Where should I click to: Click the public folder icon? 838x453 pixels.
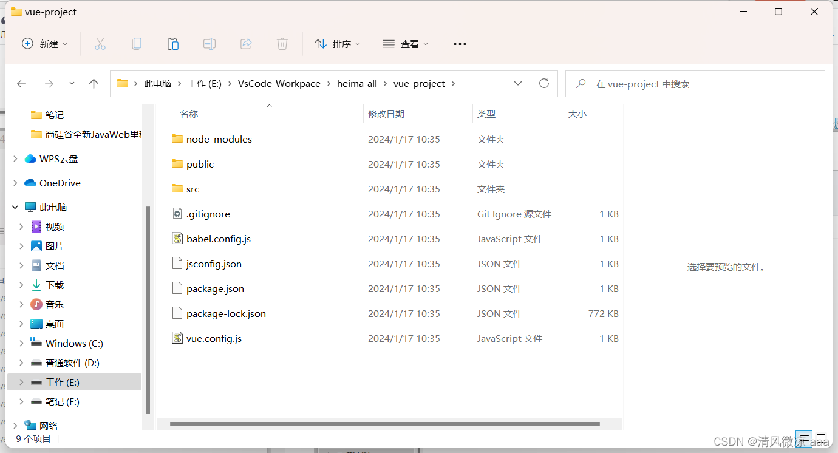tap(177, 164)
